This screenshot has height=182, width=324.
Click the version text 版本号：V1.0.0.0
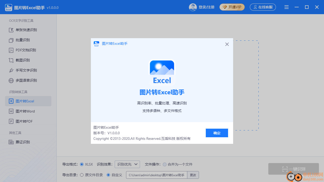point(107,133)
